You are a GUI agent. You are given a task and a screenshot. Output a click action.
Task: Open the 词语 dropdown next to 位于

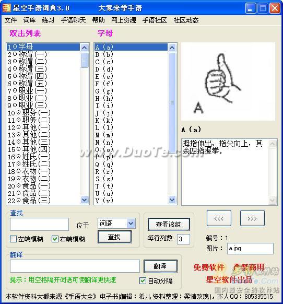131,224
